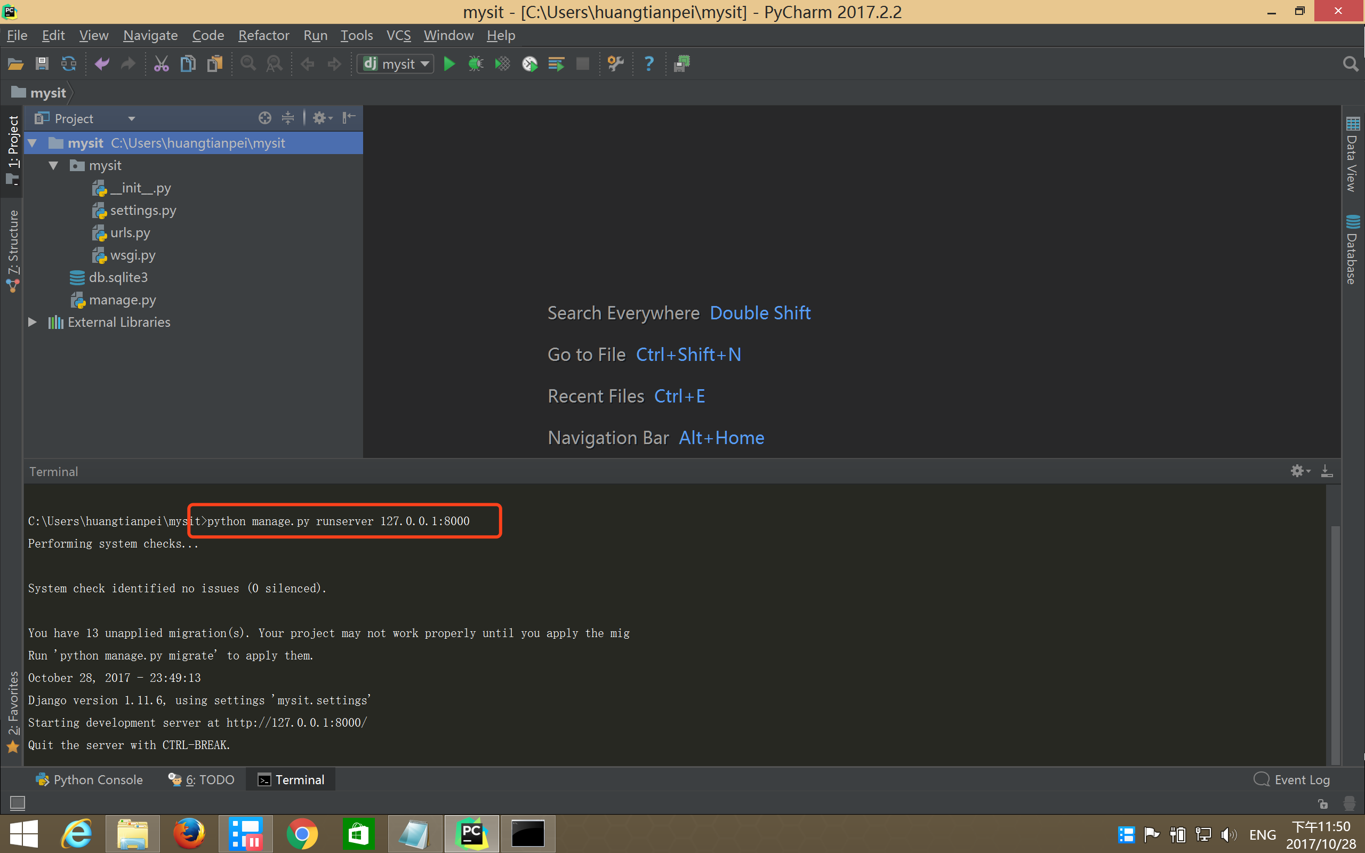Click the Open file toolbar icon
Viewport: 1365px width, 853px height.
pos(15,64)
